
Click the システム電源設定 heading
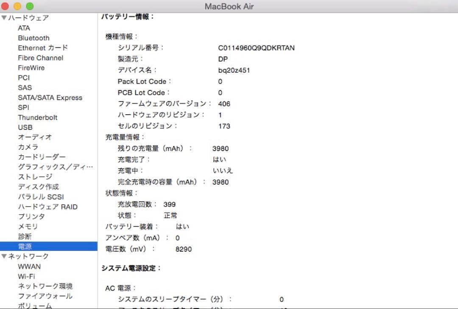pos(131,268)
